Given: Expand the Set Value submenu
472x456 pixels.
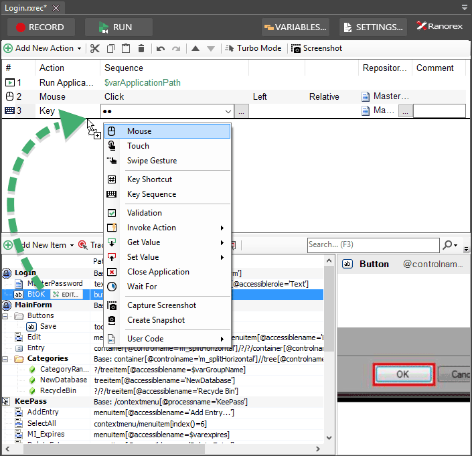Looking at the screenshot, I should [167, 257].
